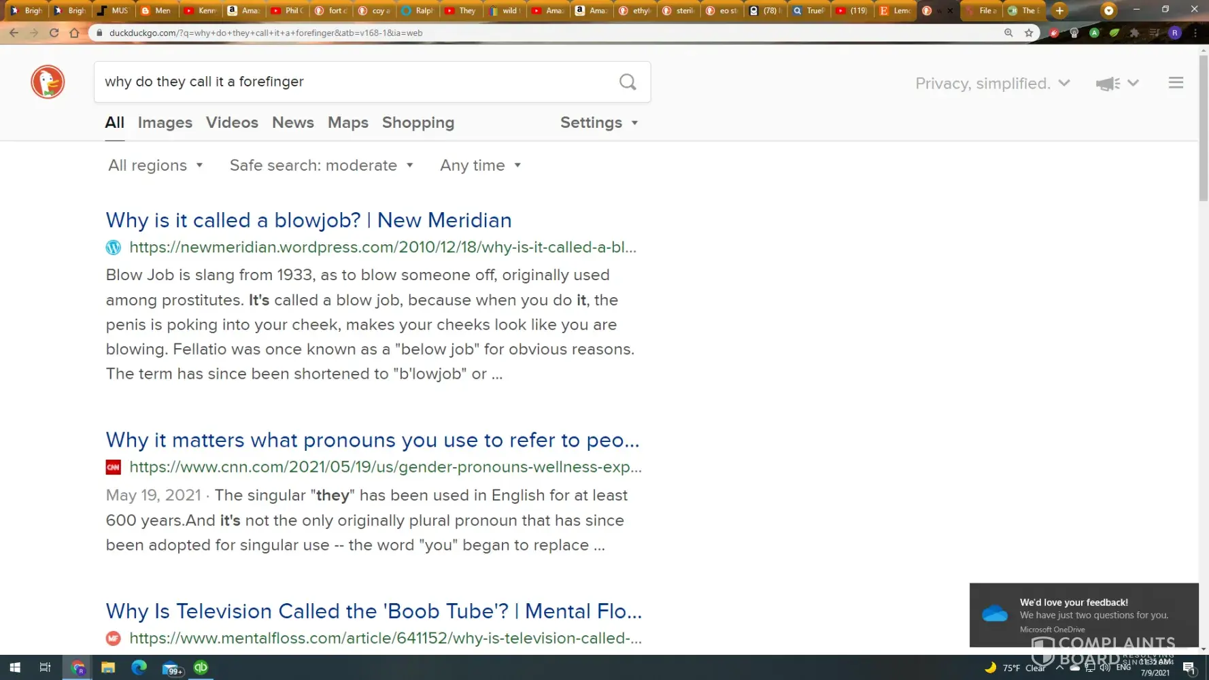Screen dimensions: 1209x680
Task: Open Microsoft Edge from the taskbar
Action: click(139, 668)
